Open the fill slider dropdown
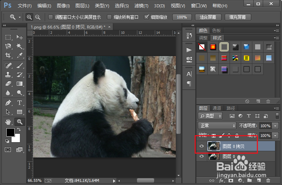This screenshot has height=185, width=282. pyautogui.click(x=275, y=135)
